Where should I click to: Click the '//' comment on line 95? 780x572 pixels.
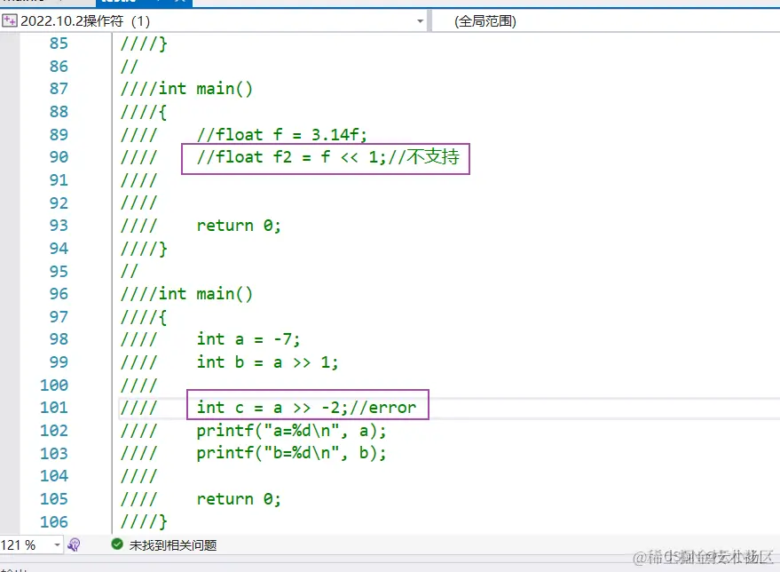[x=130, y=271]
